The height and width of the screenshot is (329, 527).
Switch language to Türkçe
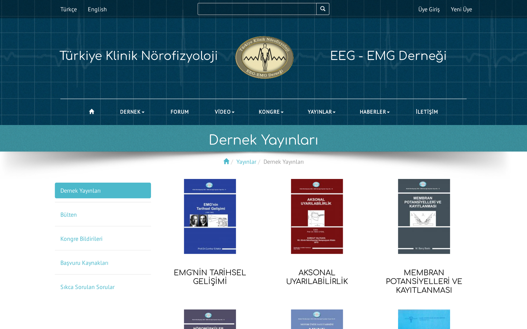pos(69,9)
